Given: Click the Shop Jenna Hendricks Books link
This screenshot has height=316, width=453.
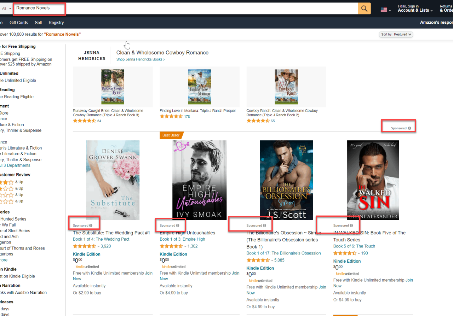Looking at the screenshot, I should click(x=140, y=59).
